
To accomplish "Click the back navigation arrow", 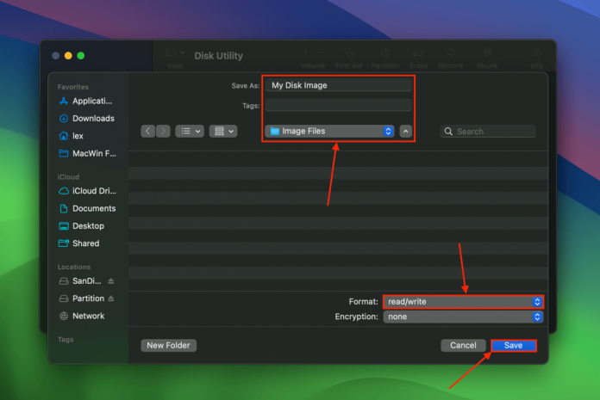I will tap(147, 132).
